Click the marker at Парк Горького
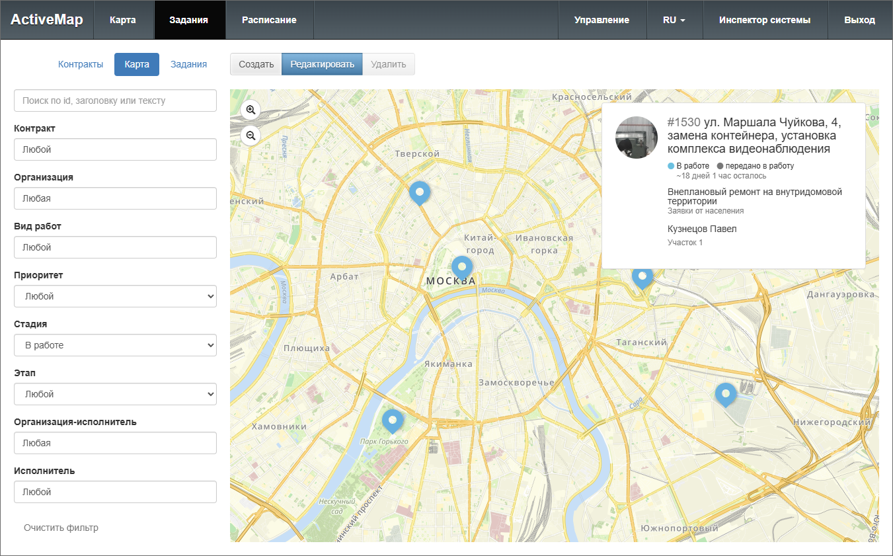 (x=393, y=420)
